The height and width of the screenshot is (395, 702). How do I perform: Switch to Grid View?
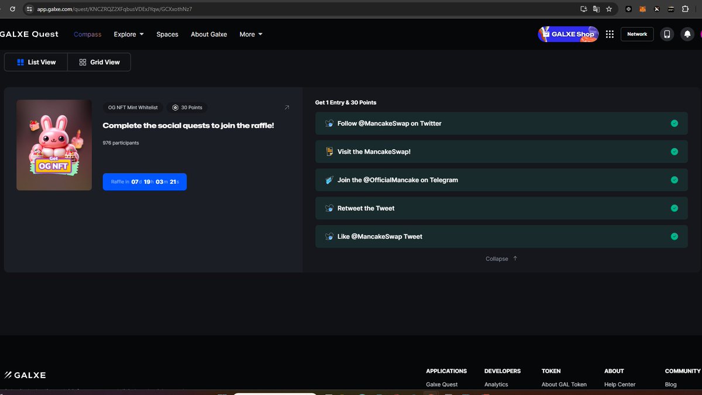point(99,62)
